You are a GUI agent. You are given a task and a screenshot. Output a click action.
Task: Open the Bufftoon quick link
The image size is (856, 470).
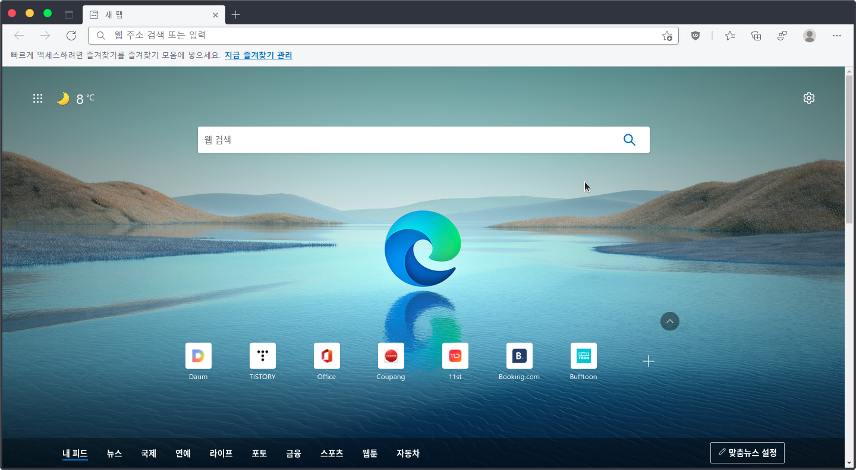[x=584, y=362]
